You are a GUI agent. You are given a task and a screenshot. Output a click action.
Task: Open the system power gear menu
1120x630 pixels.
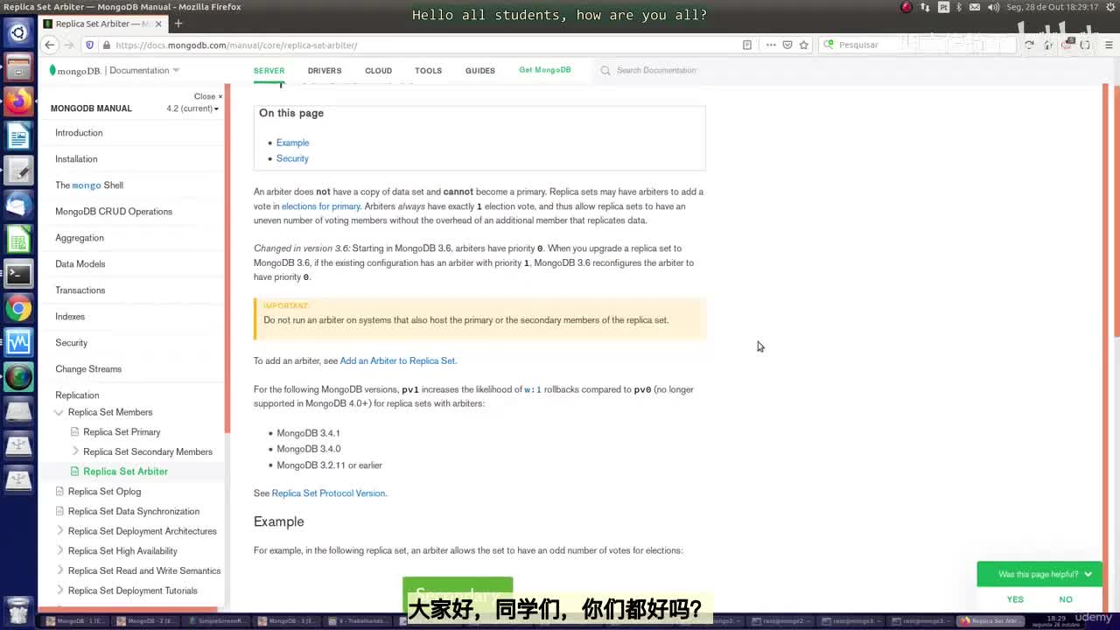(1110, 7)
